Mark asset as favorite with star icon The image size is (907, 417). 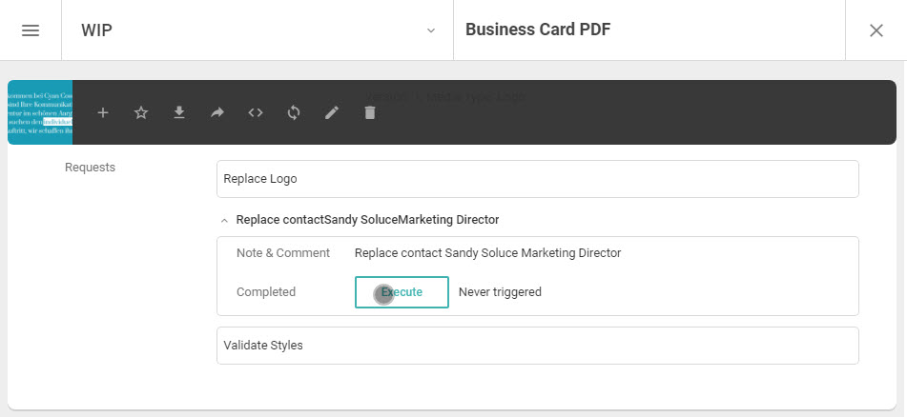(141, 112)
